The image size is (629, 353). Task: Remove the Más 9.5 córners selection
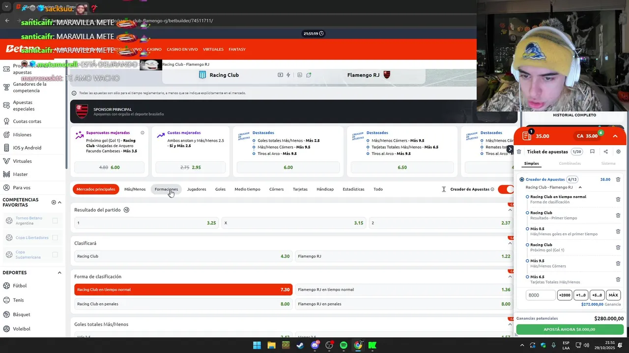(x=618, y=263)
